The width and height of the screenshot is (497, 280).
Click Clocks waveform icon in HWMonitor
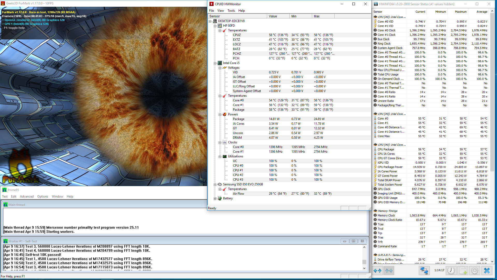point(225,142)
